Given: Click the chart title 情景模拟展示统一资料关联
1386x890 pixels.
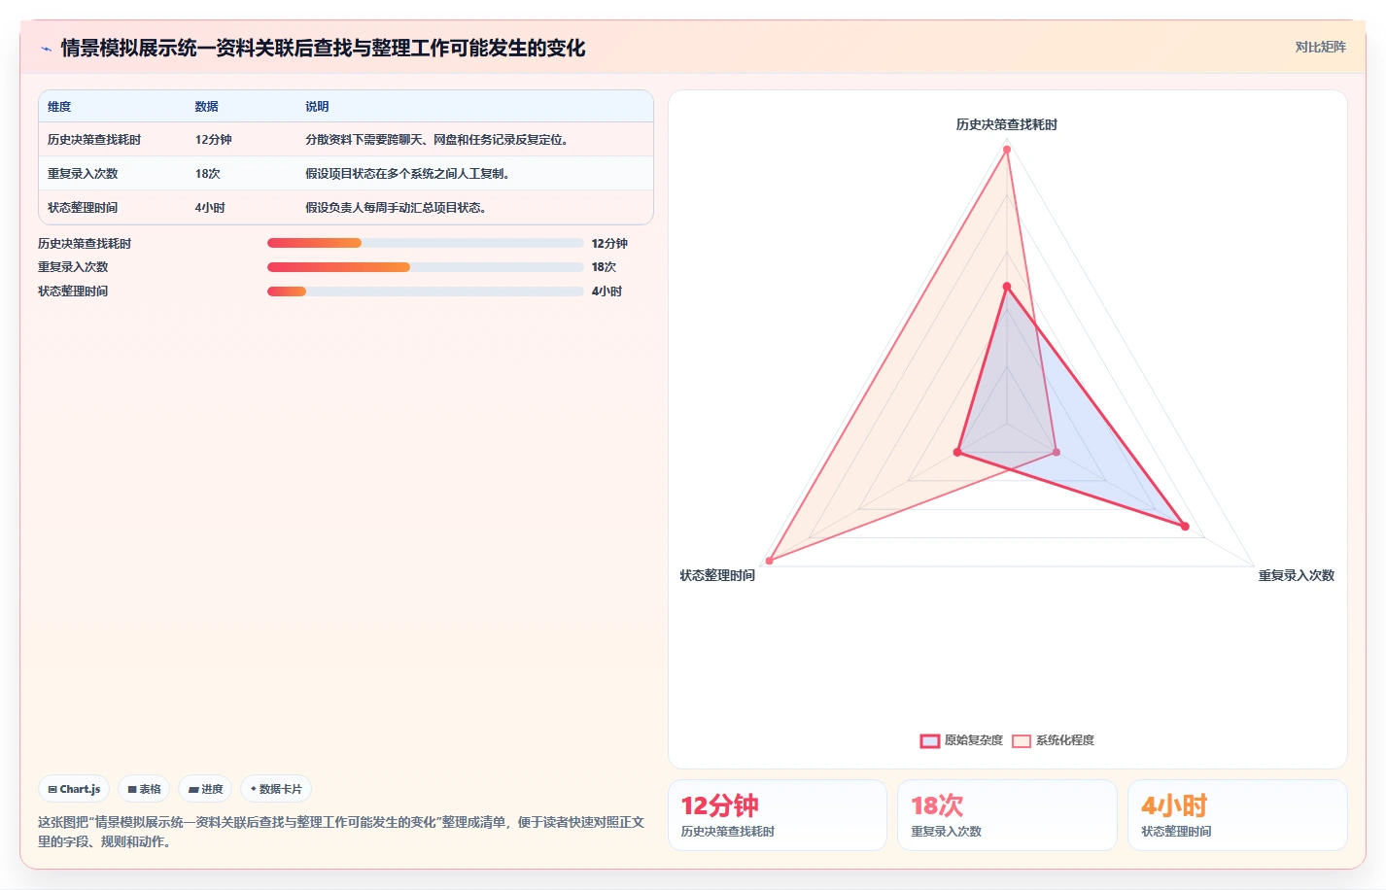Looking at the screenshot, I should pyautogui.click(x=323, y=49).
